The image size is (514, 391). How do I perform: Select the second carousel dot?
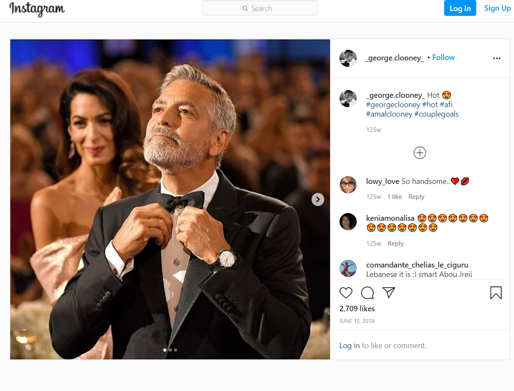[x=170, y=350]
